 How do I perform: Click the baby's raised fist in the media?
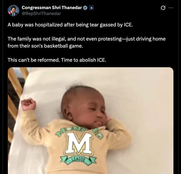click(x=28, y=104)
